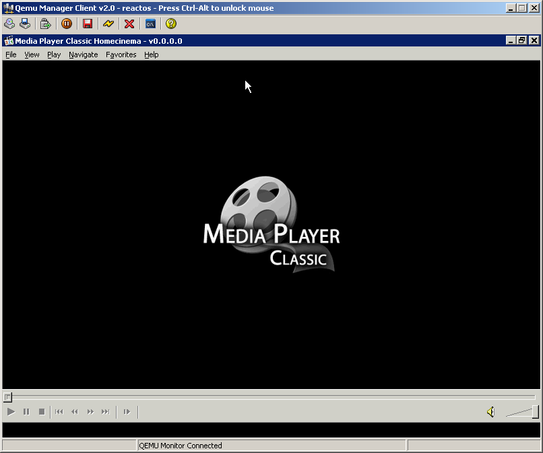The width and height of the screenshot is (543, 453).
Task: Click the seek bar track
Action: pyautogui.click(x=269, y=397)
